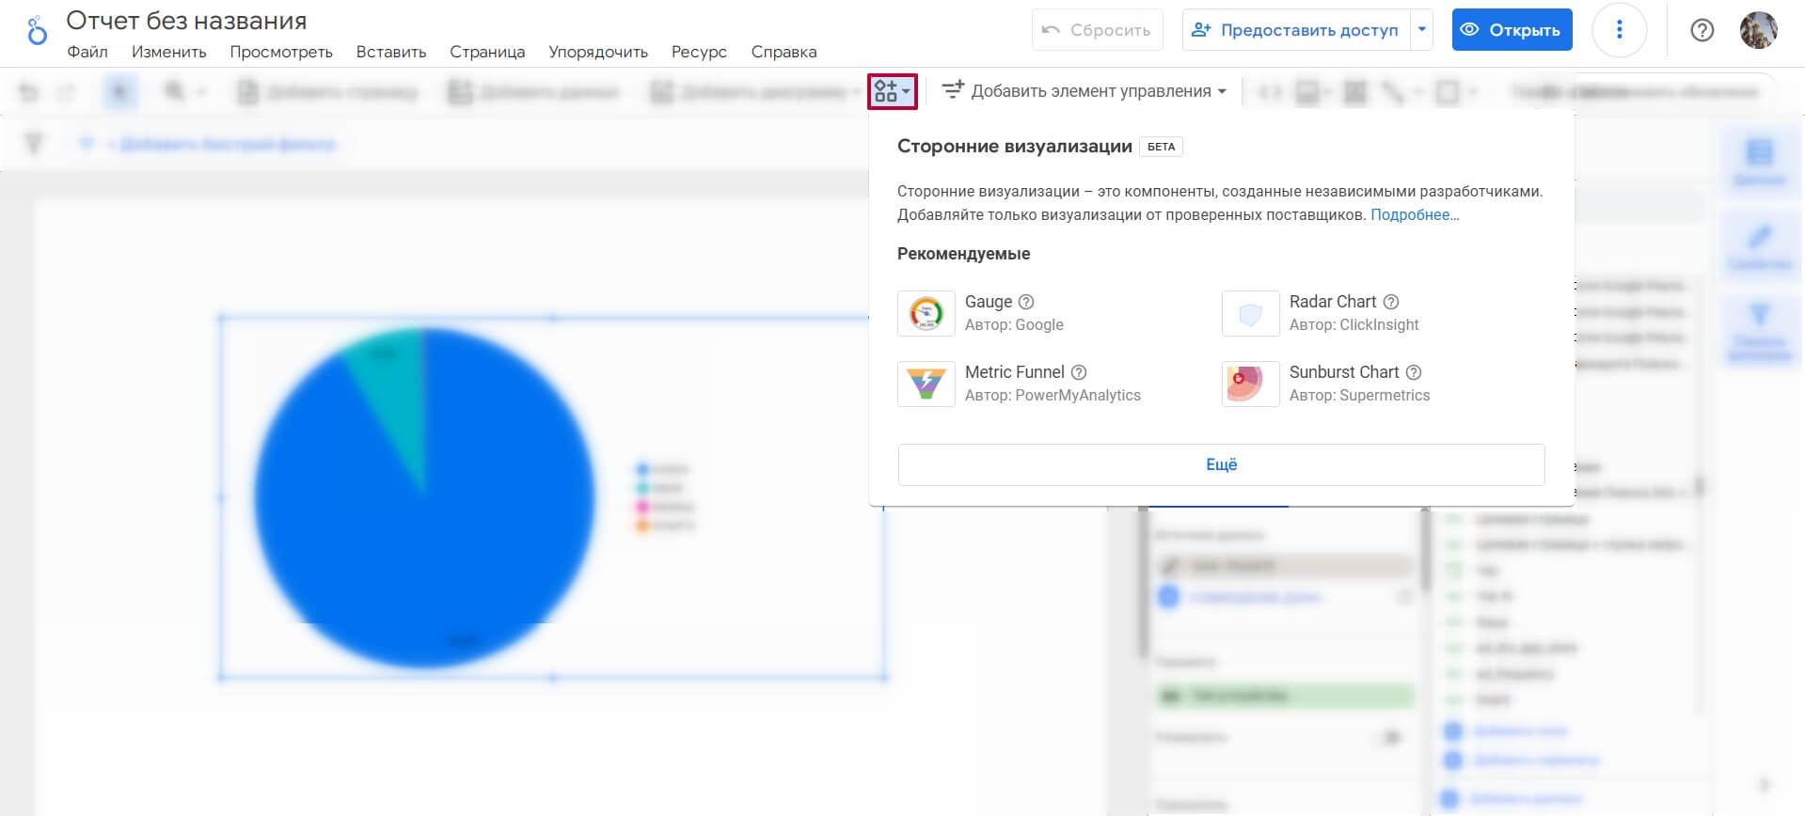
Task: Click the Looker Studio logo
Action: pyautogui.click(x=37, y=31)
